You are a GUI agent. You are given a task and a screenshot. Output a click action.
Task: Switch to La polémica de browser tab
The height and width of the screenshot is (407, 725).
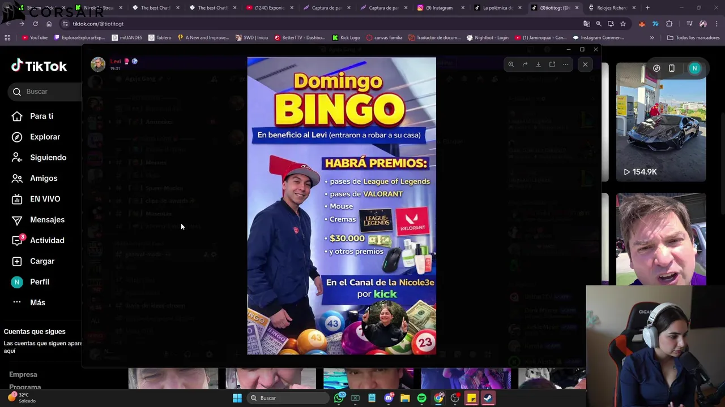click(x=497, y=8)
